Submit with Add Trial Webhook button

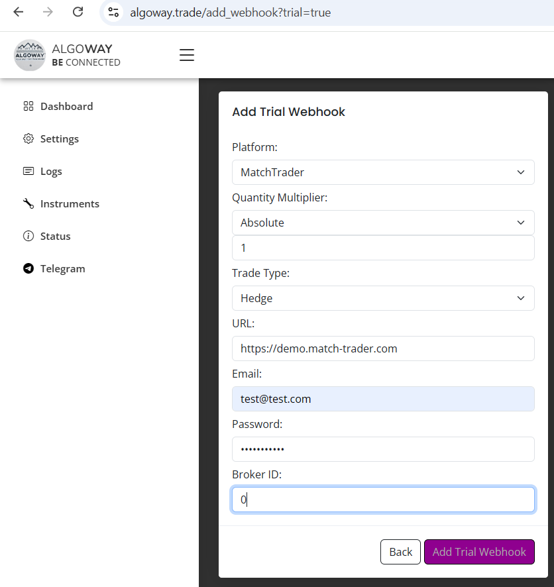tap(479, 552)
